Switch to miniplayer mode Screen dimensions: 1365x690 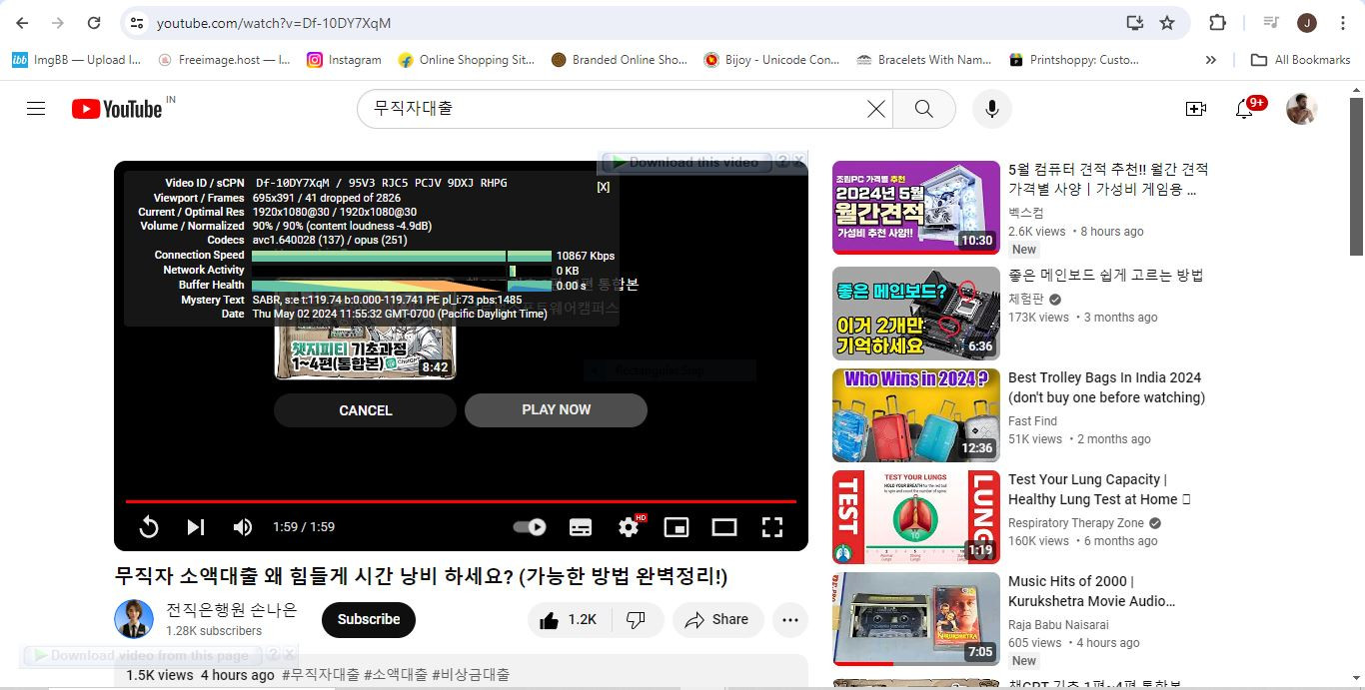click(677, 527)
